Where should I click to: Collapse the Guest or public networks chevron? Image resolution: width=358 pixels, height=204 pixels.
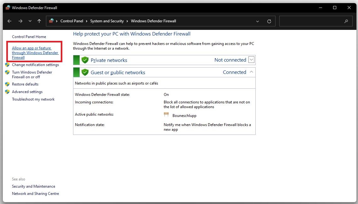251,72
